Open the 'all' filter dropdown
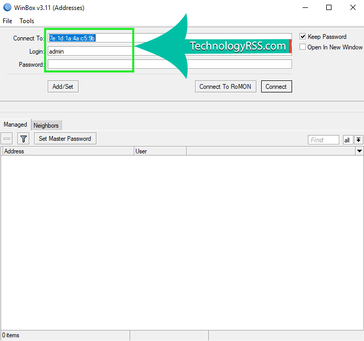 coord(347,140)
